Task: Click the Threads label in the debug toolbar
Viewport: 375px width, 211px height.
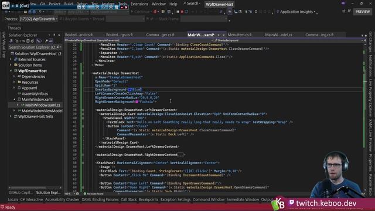Action: tap(14, 28)
